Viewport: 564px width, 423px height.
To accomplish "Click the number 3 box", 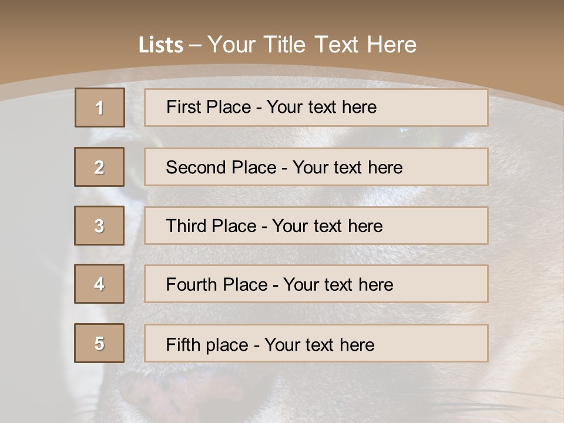I will click(99, 226).
